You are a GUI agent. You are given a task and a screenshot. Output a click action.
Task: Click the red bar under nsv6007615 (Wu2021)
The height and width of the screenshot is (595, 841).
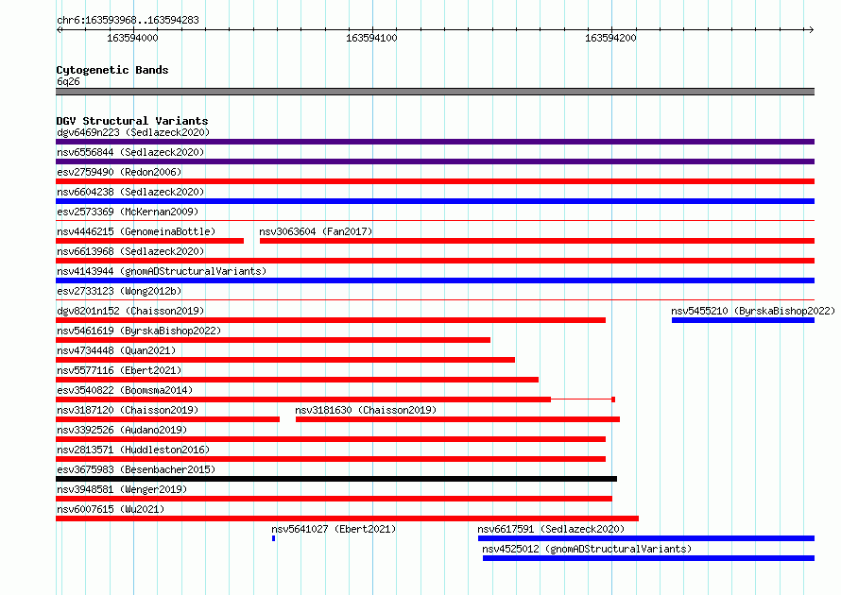click(x=347, y=518)
